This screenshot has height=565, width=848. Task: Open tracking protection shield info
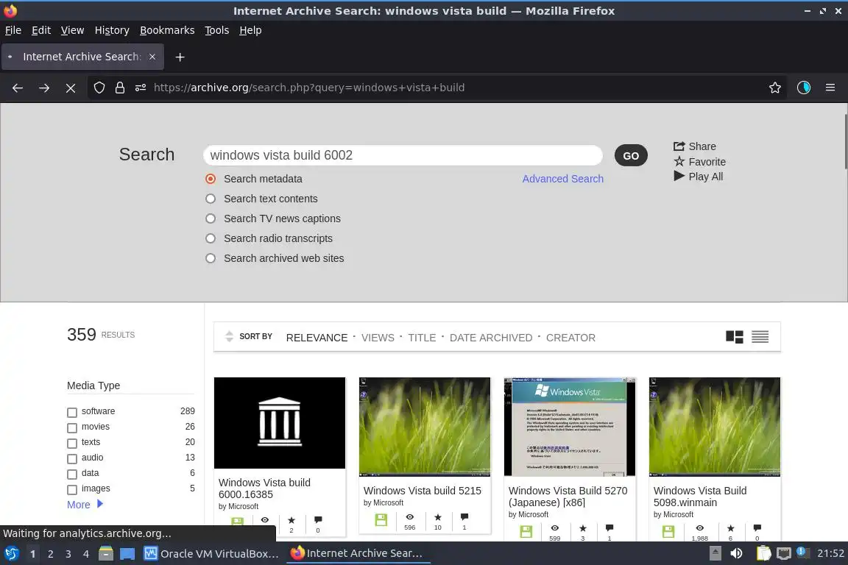(99, 88)
